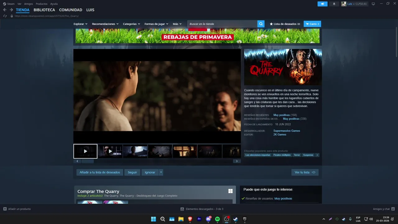Image resolution: width=398 pixels, height=224 pixels.
Task: Open the Windows Start menu
Action: pyautogui.click(x=153, y=219)
